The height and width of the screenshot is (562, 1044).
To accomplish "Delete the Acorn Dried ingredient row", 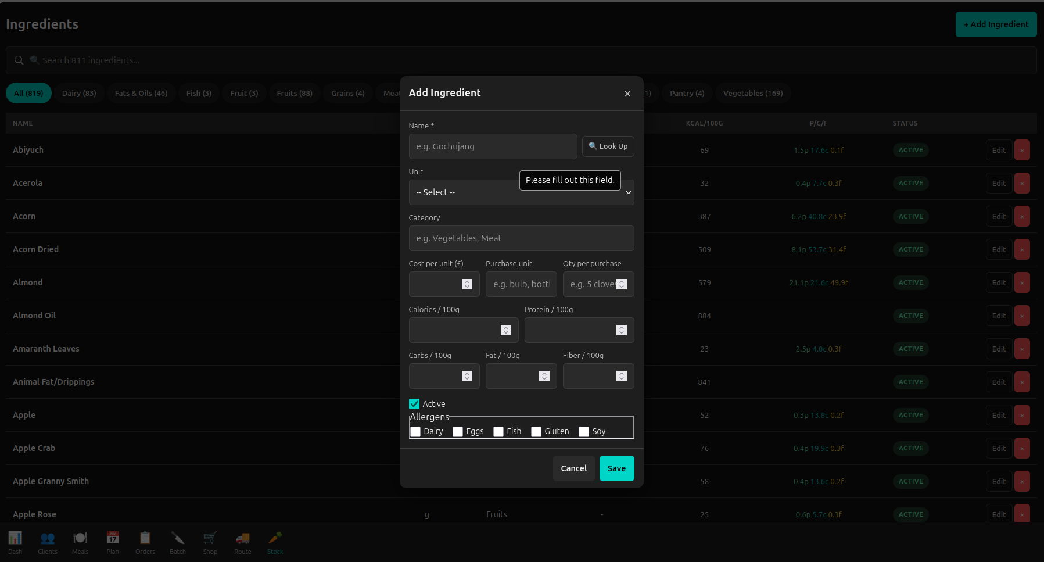I will pyautogui.click(x=1022, y=249).
